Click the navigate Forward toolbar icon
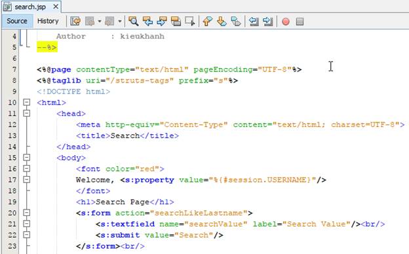 pyautogui.click(x=109, y=21)
